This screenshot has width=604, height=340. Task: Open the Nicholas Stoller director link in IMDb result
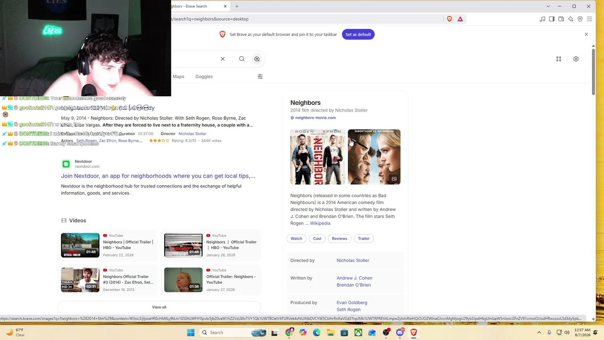click(x=193, y=134)
